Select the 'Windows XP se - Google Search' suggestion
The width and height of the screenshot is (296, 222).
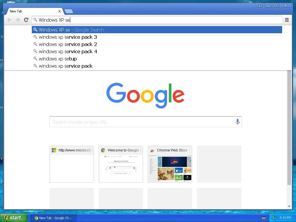coord(157,30)
